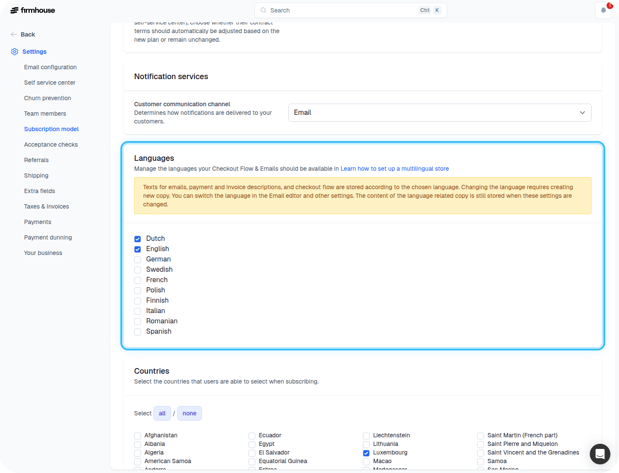The width and height of the screenshot is (619, 473).
Task: Open the chat support widget
Action: 600,454
